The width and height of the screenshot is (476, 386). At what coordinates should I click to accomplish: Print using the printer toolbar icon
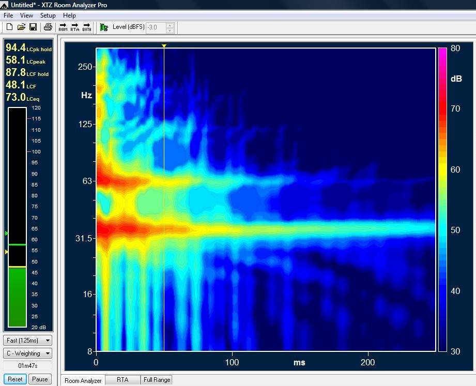[x=48, y=27]
